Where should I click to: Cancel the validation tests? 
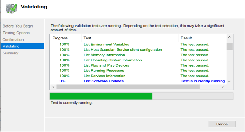[x=222, y=124]
